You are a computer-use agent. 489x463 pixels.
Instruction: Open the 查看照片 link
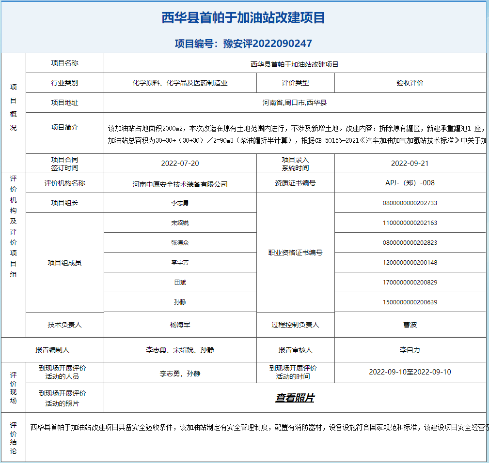point(295,398)
